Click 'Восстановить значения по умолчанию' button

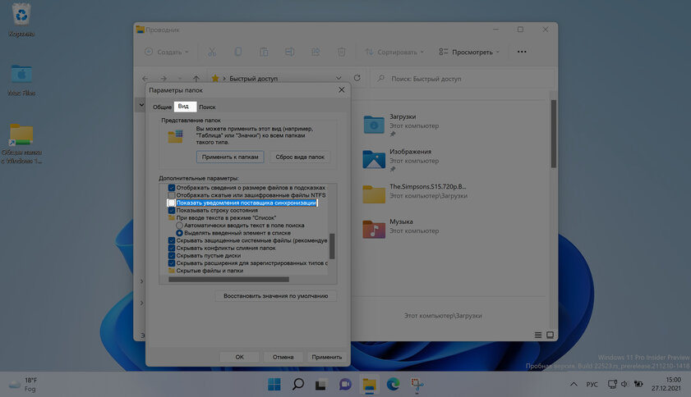tap(275, 296)
